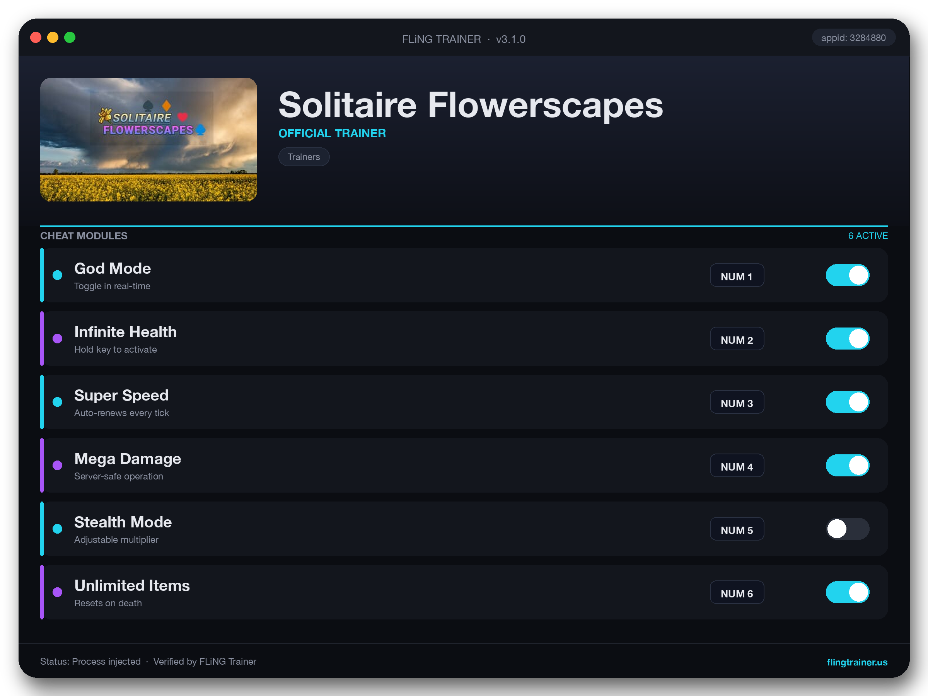Screen dimensions: 928x696
Task: Toggle the God Mode switch off
Action: (x=847, y=275)
